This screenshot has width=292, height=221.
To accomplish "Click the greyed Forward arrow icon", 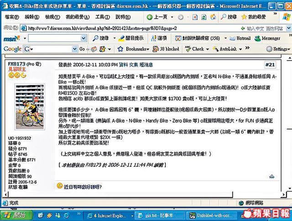I will click(181, 17).
